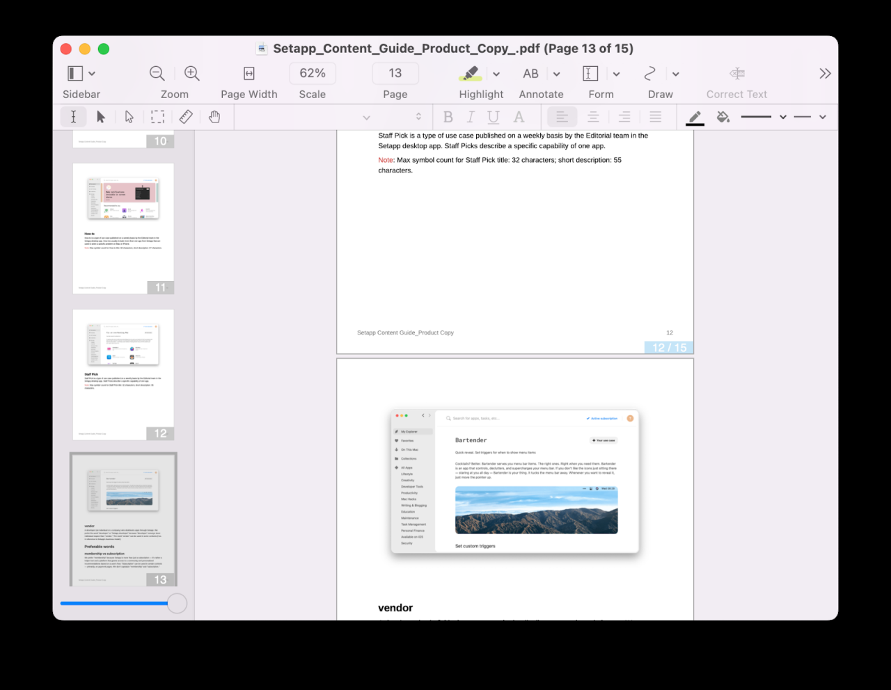Click the "Setapp Content Guide_Product Copy" footer

[405, 332]
